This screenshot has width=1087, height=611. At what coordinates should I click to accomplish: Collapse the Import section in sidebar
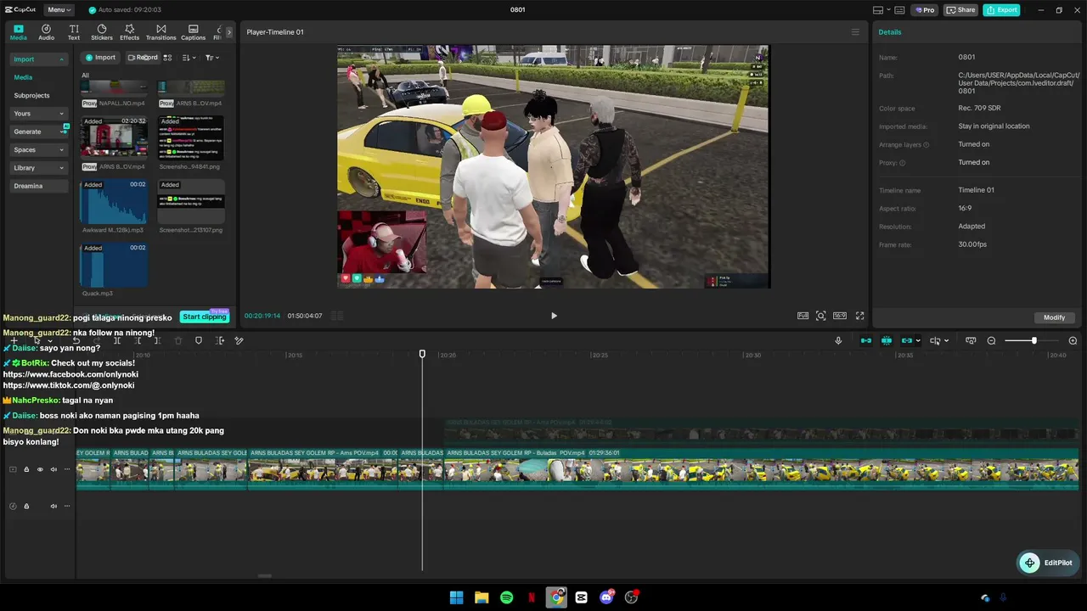pos(39,59)
